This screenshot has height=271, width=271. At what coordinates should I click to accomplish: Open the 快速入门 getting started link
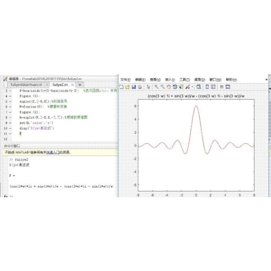click(x=53, y=152)
